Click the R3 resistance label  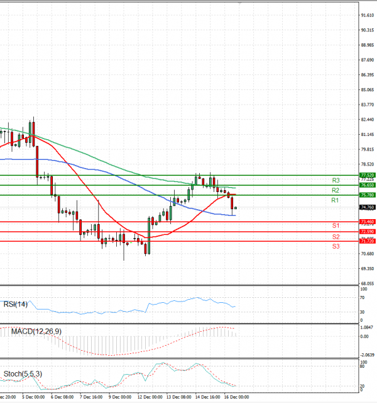click(x=336, y=181)
